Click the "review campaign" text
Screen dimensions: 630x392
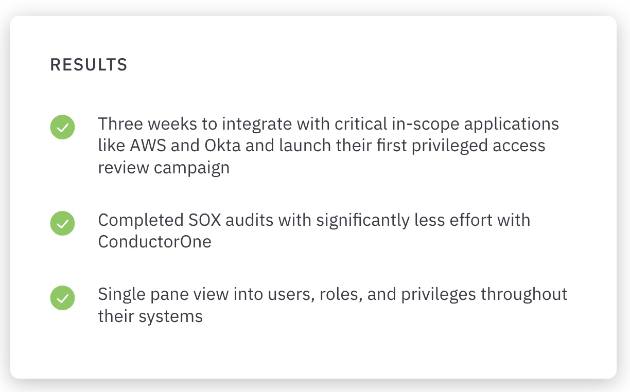[x=164, y=168]
